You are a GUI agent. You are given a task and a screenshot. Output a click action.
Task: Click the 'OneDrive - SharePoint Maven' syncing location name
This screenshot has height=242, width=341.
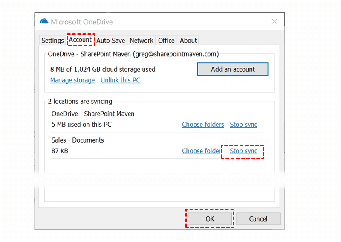(93, 114)
